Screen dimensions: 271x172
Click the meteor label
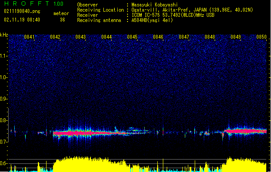click(61, 13)
